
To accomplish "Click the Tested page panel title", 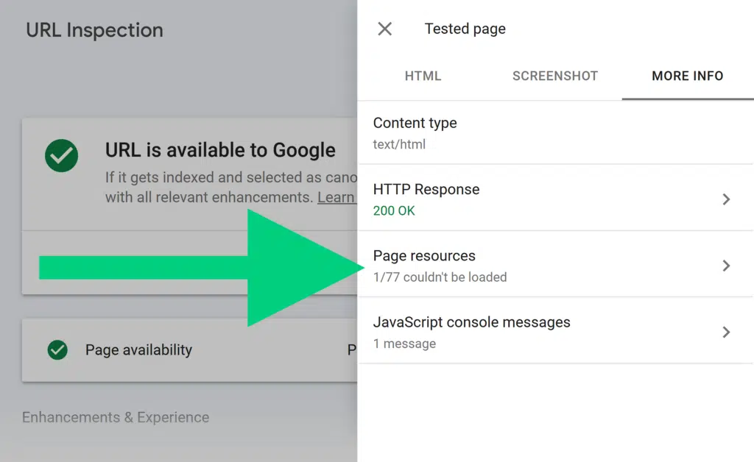I will click(x=465, y=29).
